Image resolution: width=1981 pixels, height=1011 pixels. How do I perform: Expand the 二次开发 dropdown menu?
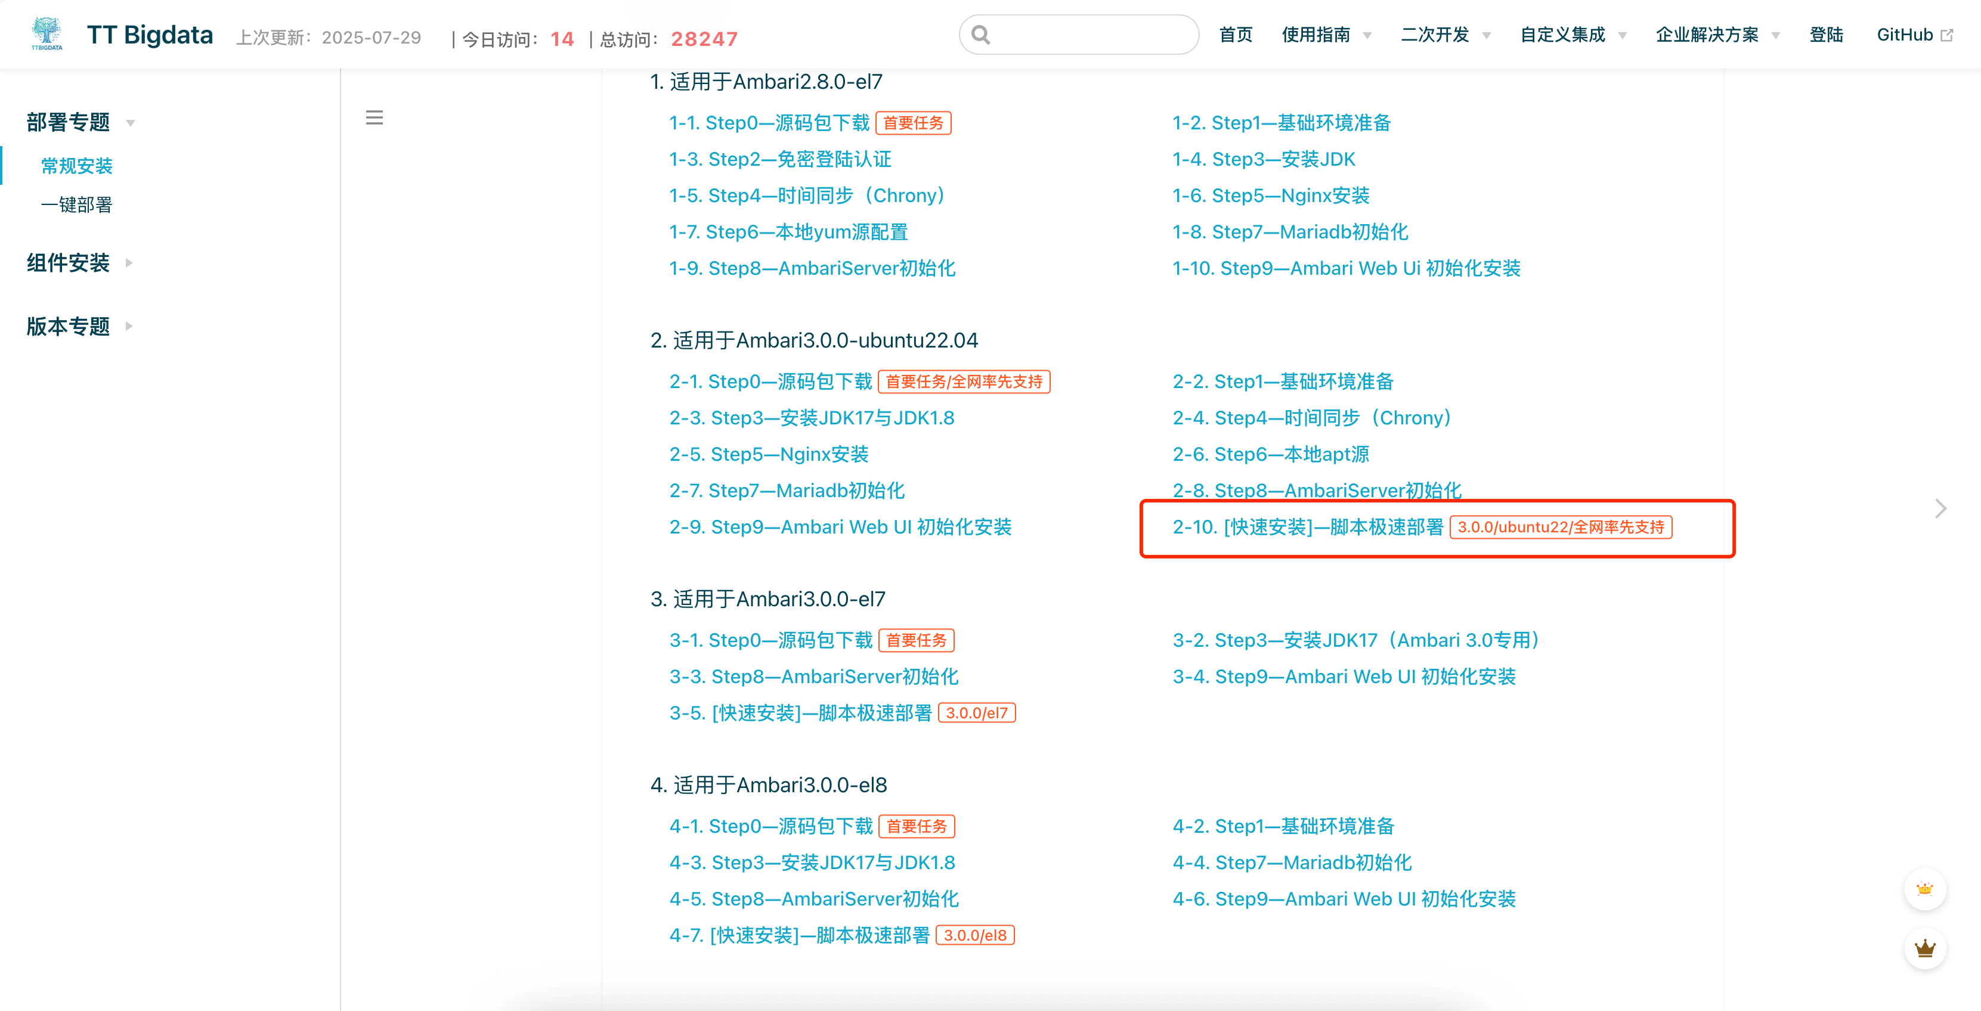pos(1445,35)
